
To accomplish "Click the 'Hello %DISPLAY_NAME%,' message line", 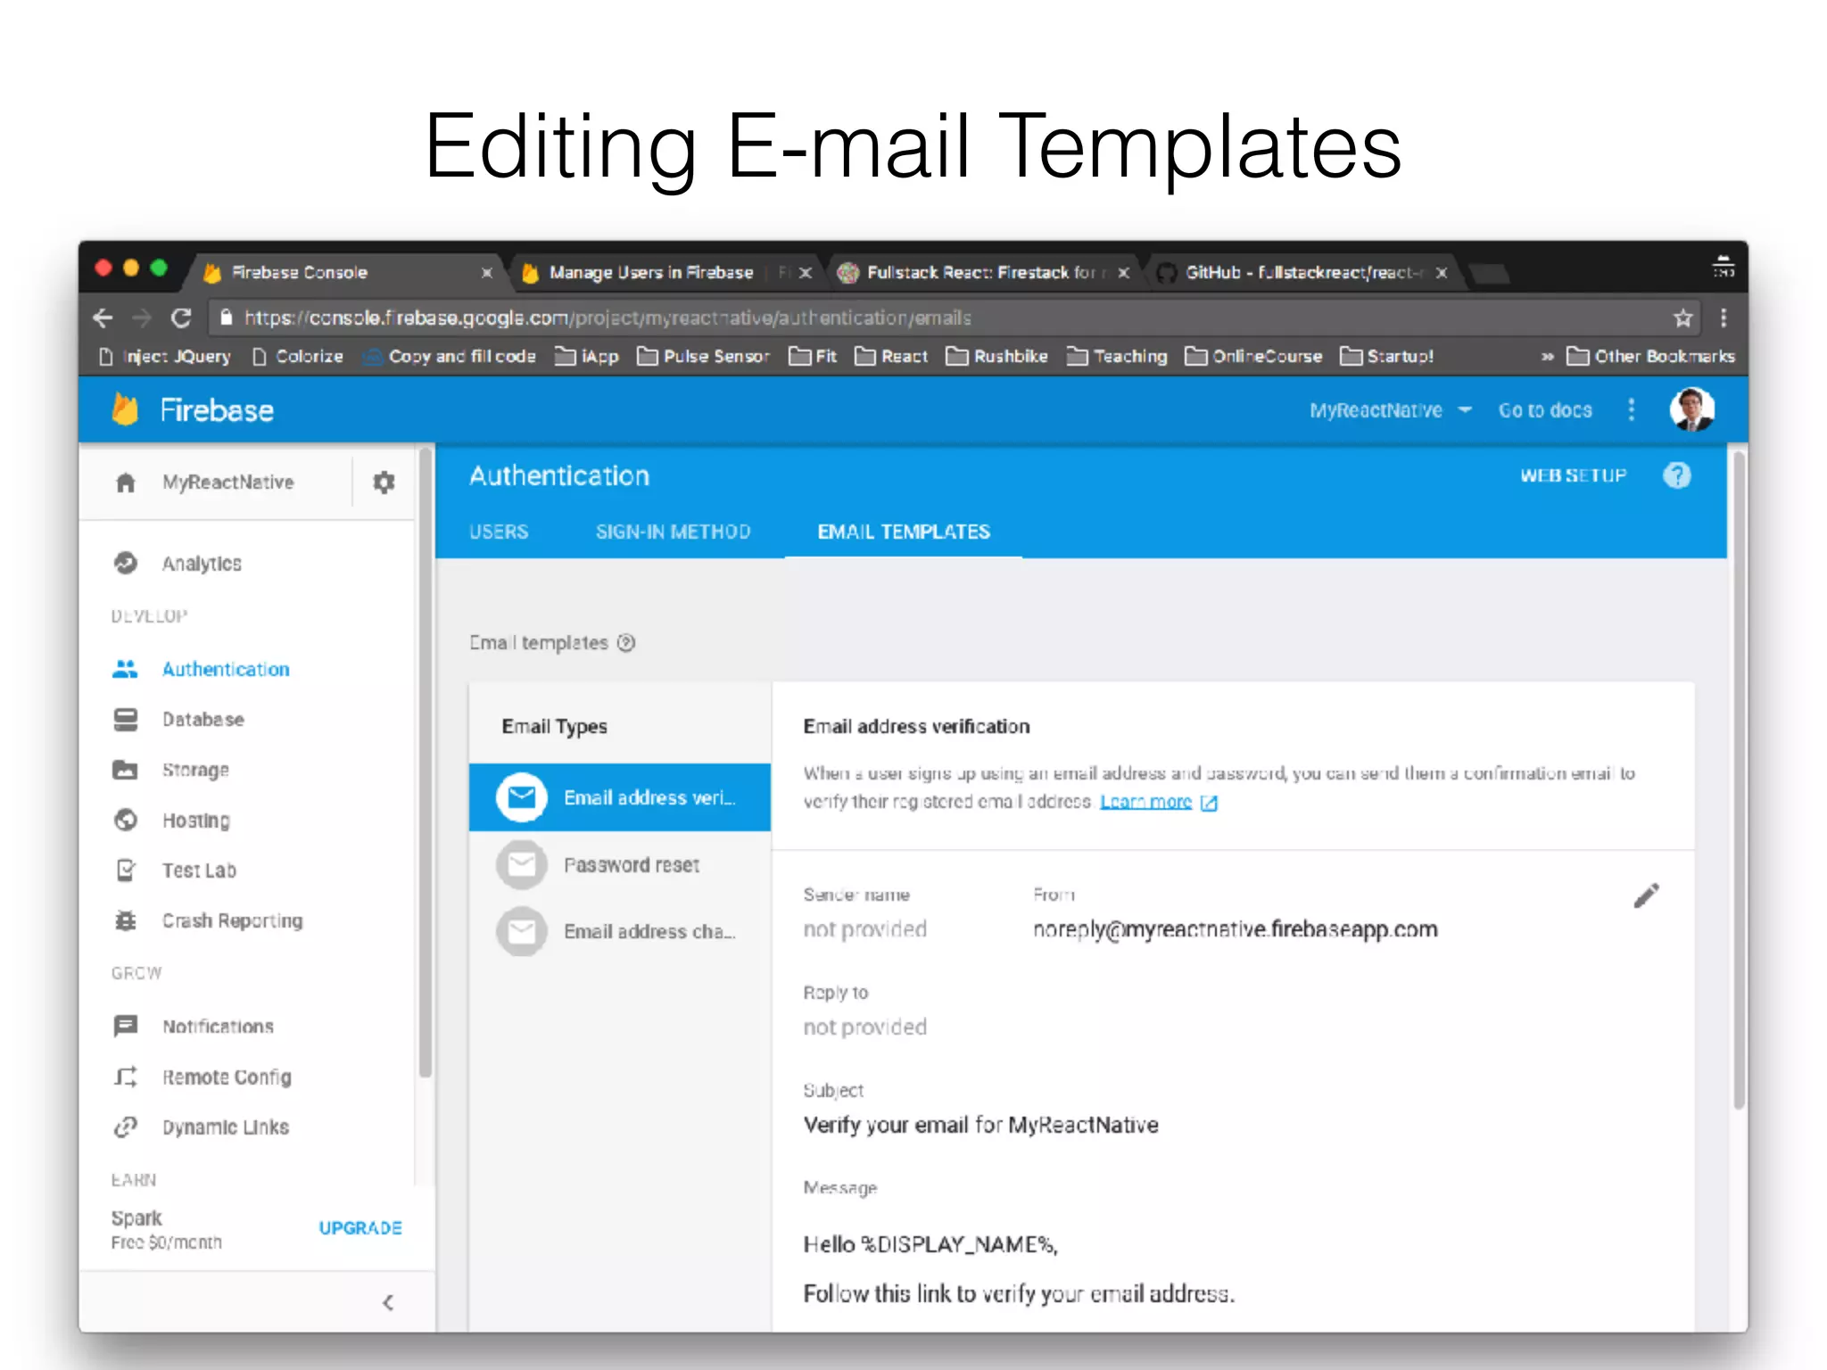I will click(x=930, y=1245).
